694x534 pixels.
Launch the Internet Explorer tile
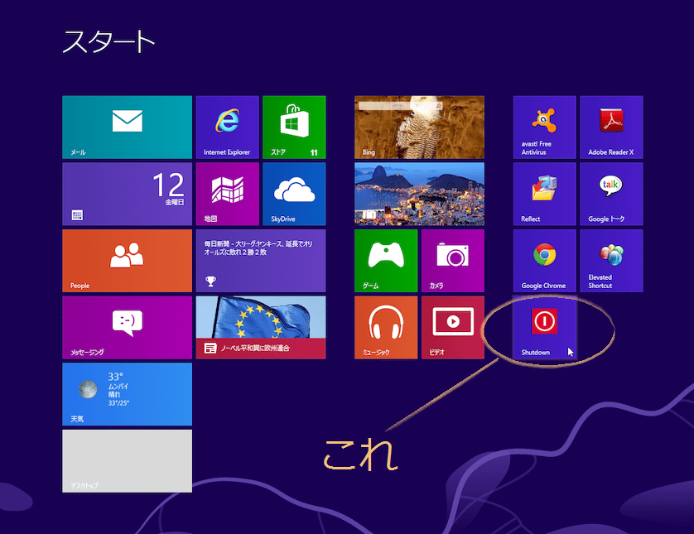click(x=228, y=127)
